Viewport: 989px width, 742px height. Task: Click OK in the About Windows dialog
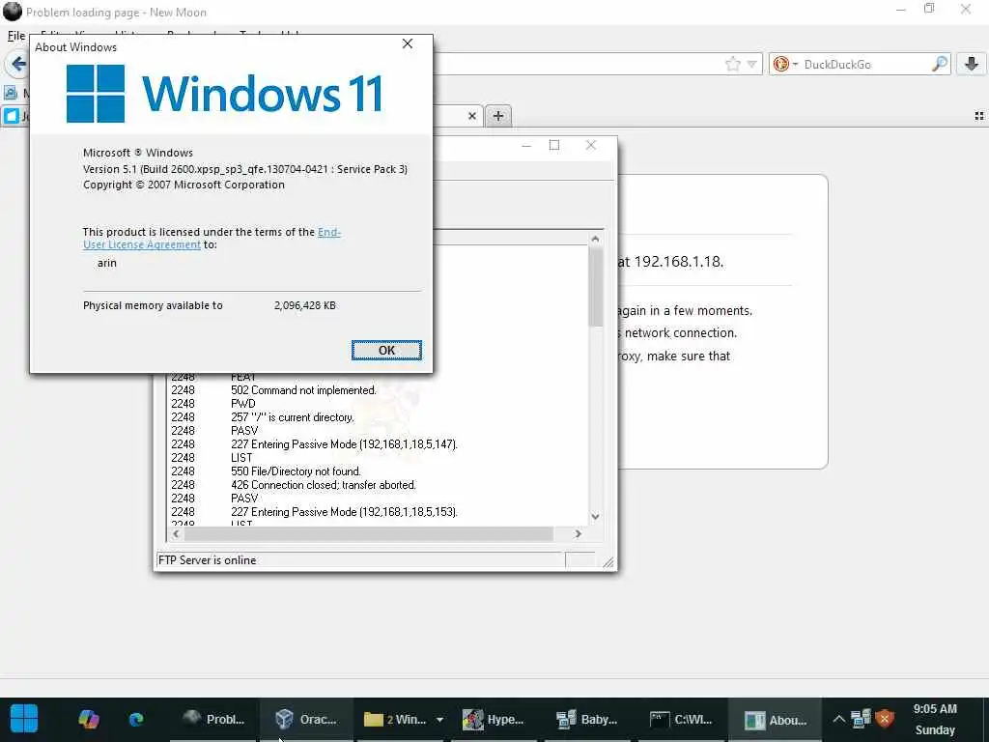pyautogui.click(x=386, y=350)
